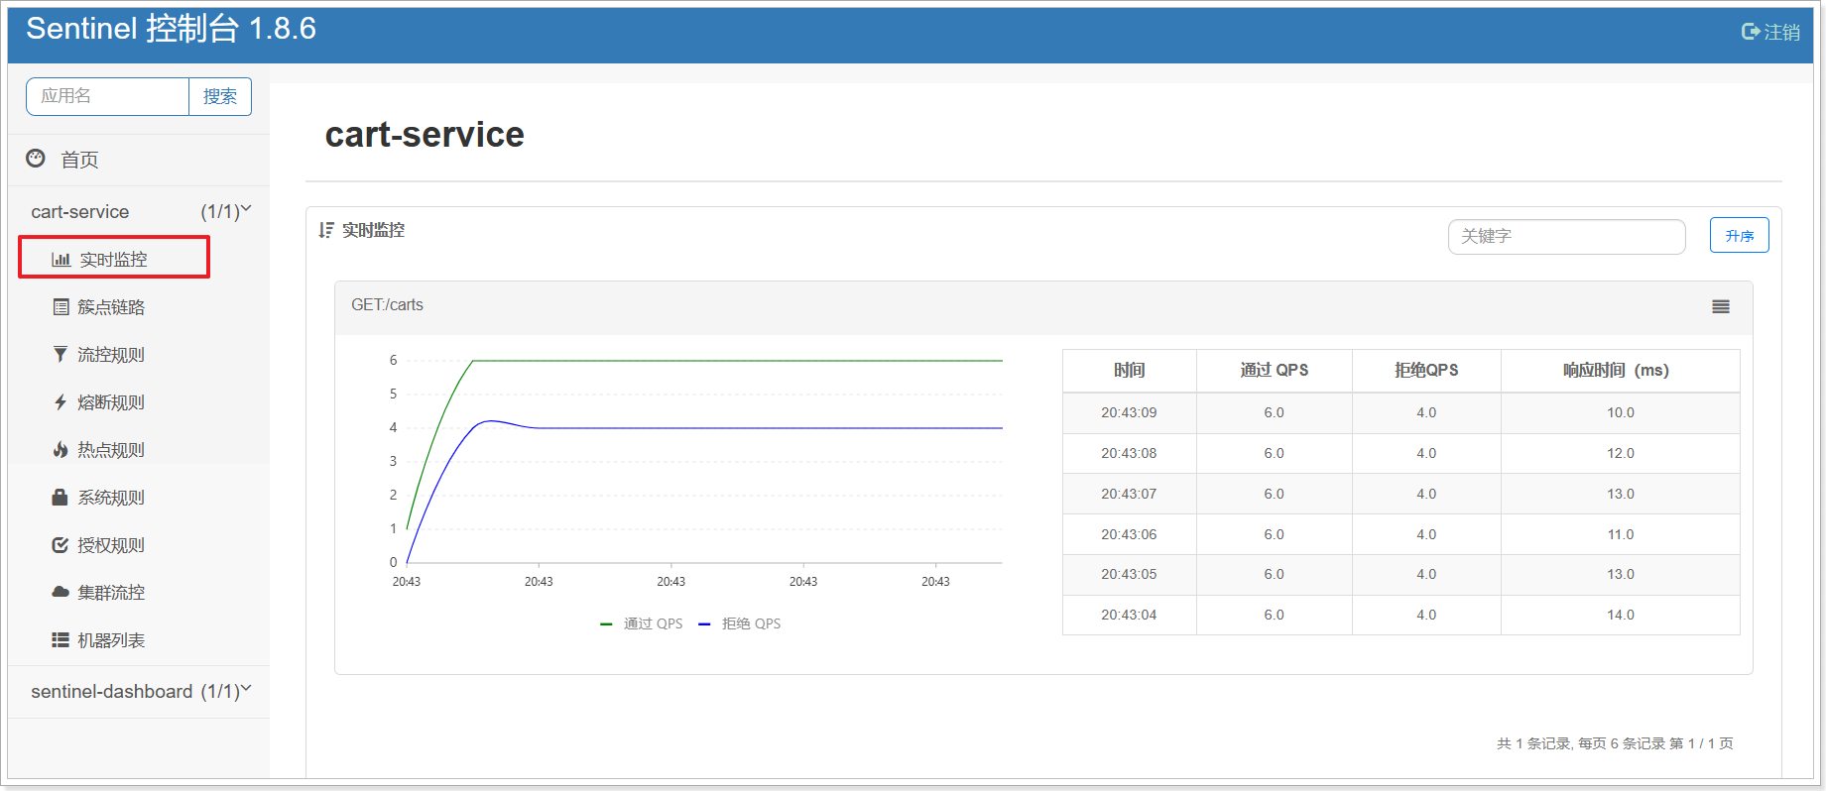Click the logout arrow icon

tap(1751, 32)
